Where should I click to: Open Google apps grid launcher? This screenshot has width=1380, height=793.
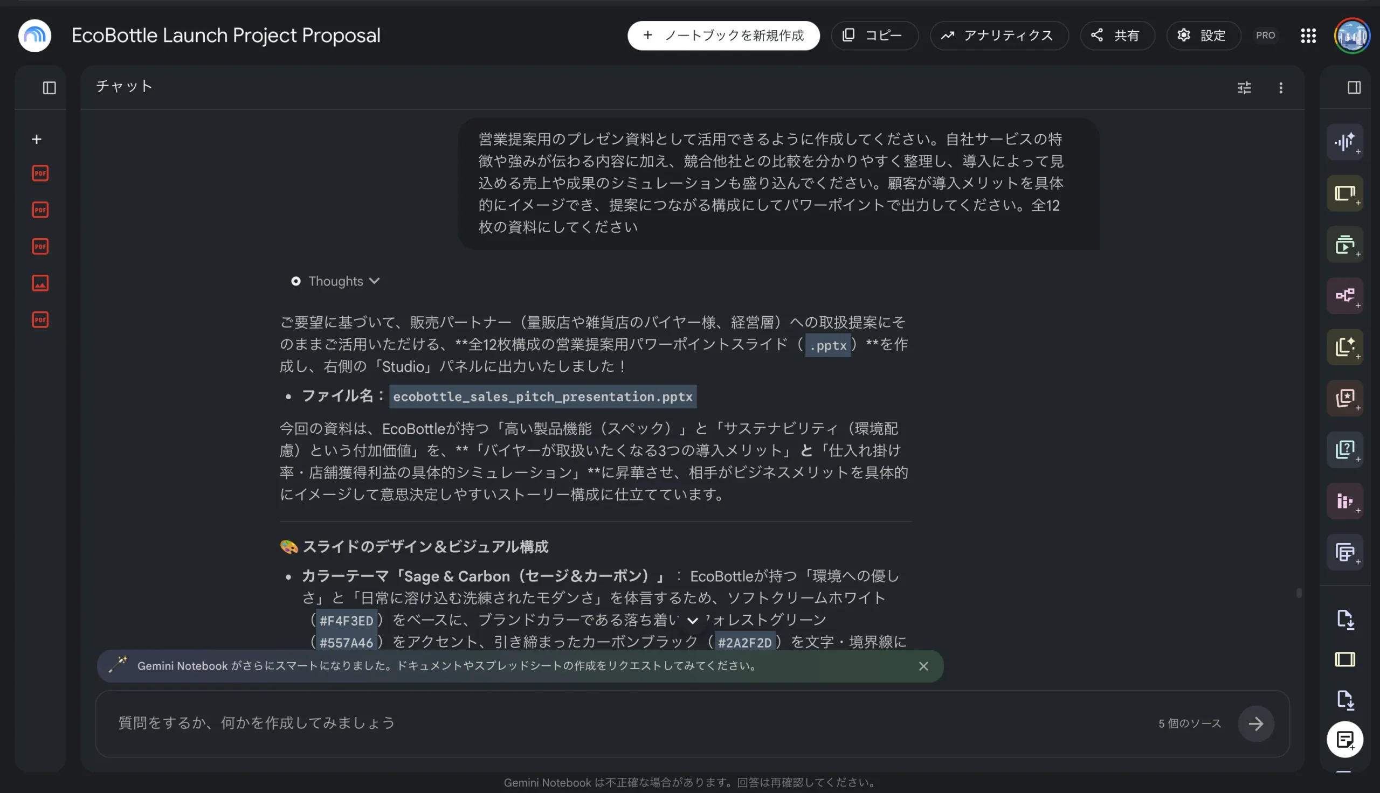(x=1308, y=36)
